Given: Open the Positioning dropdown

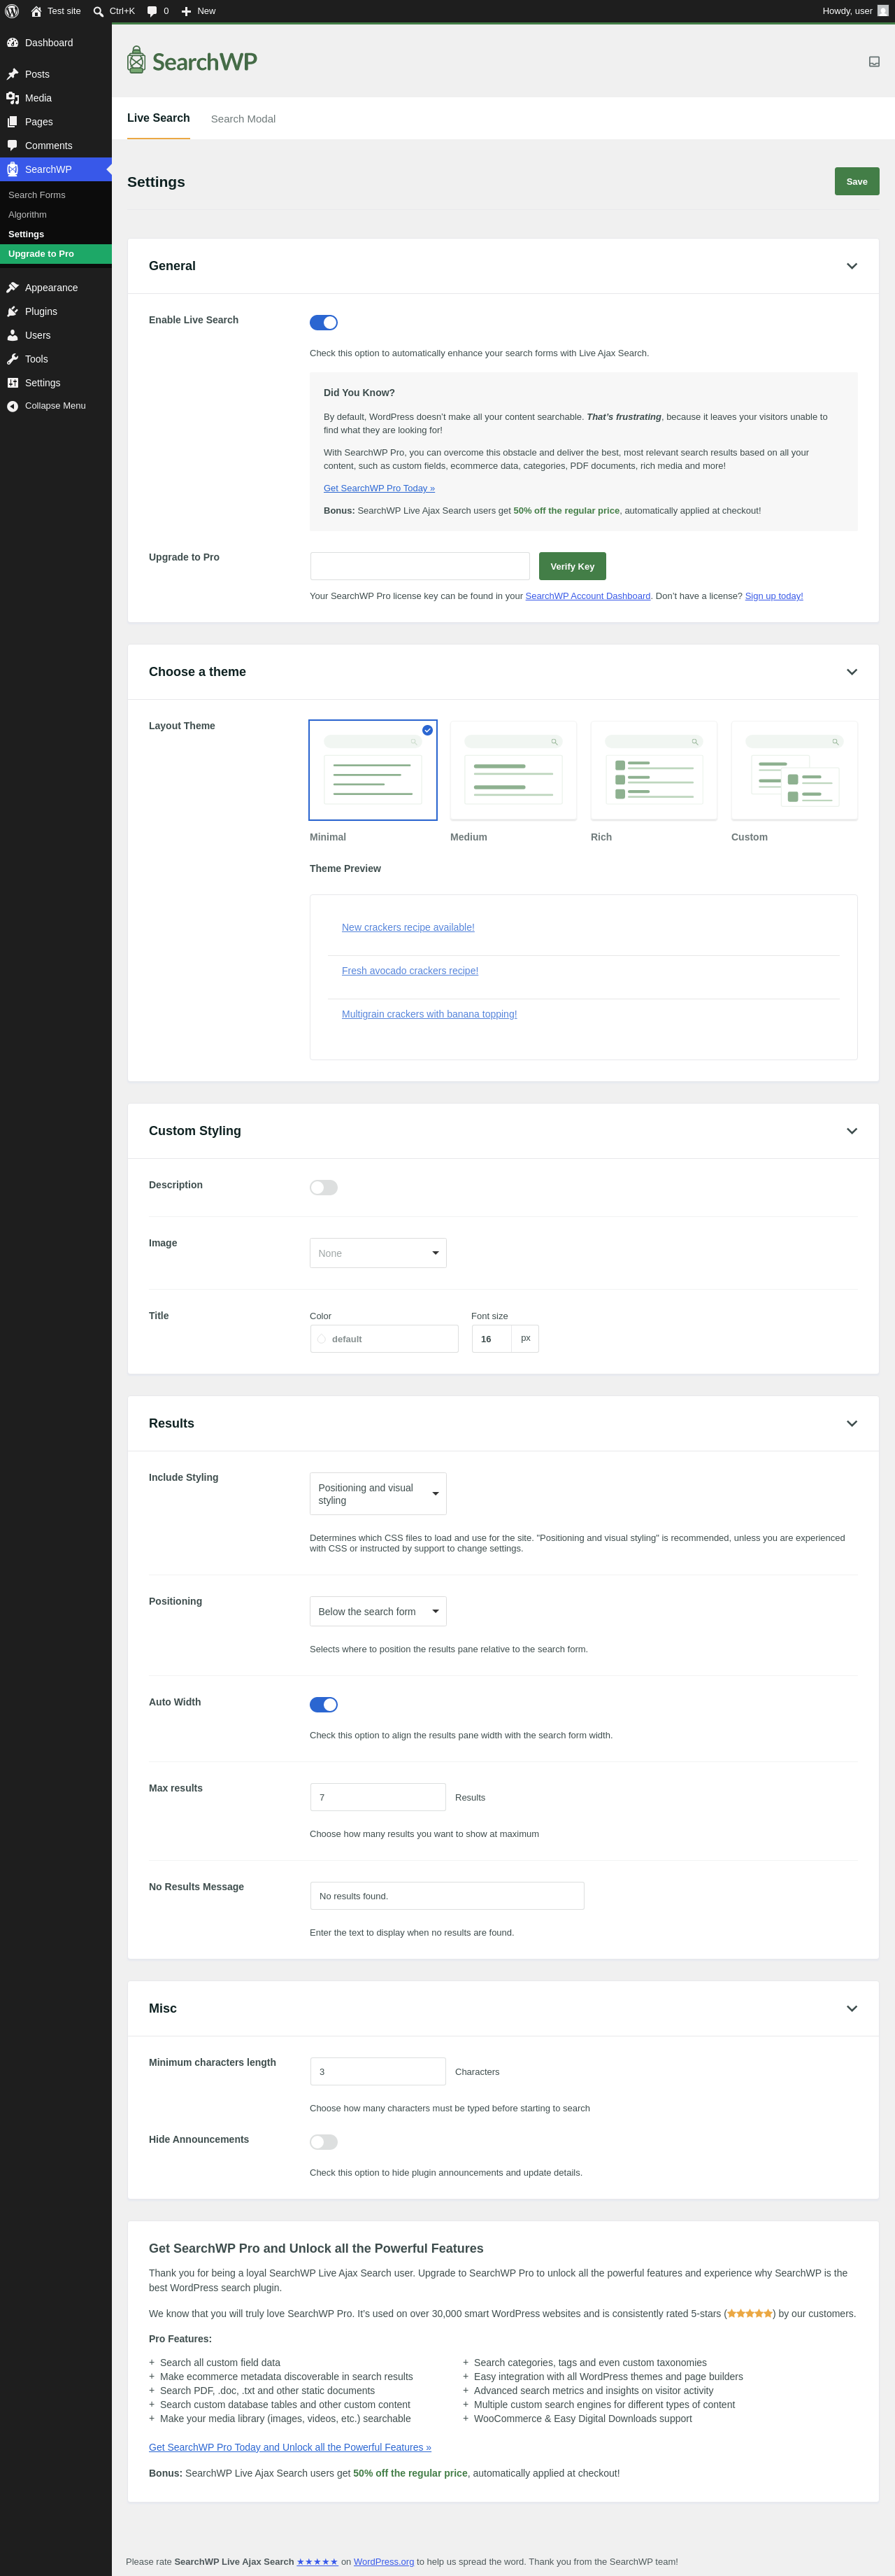Looking at the screenshot, I should pyautogui.click(x=378, y=1611).
